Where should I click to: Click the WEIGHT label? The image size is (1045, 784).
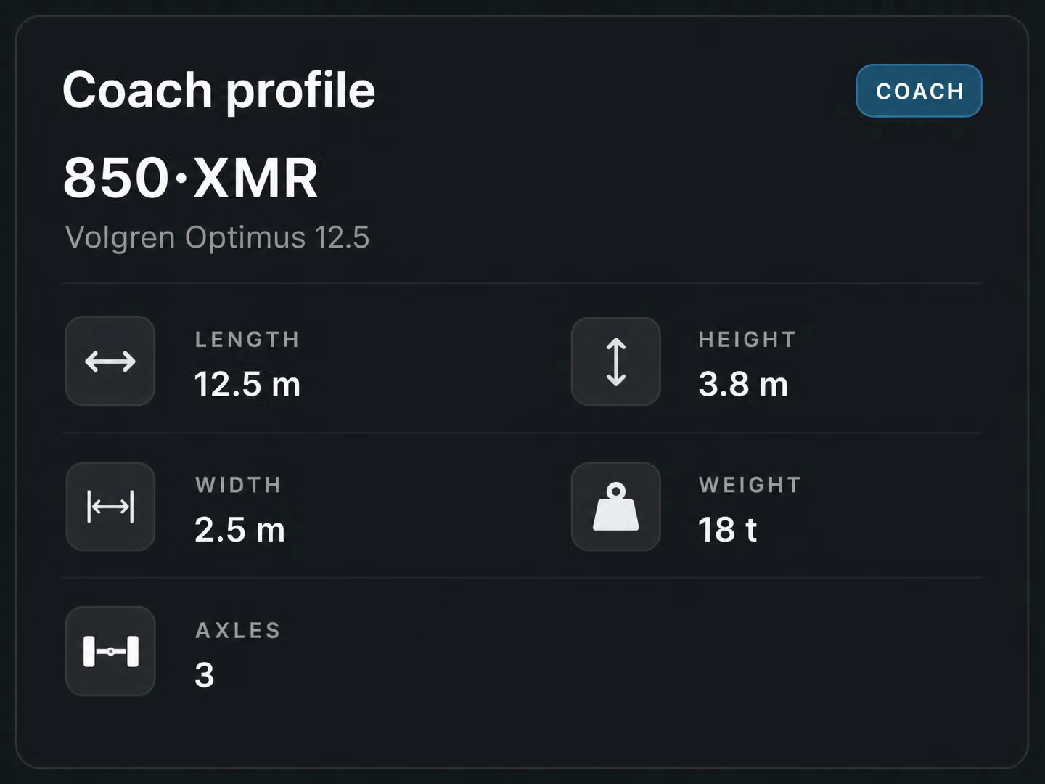coord(750,485)
